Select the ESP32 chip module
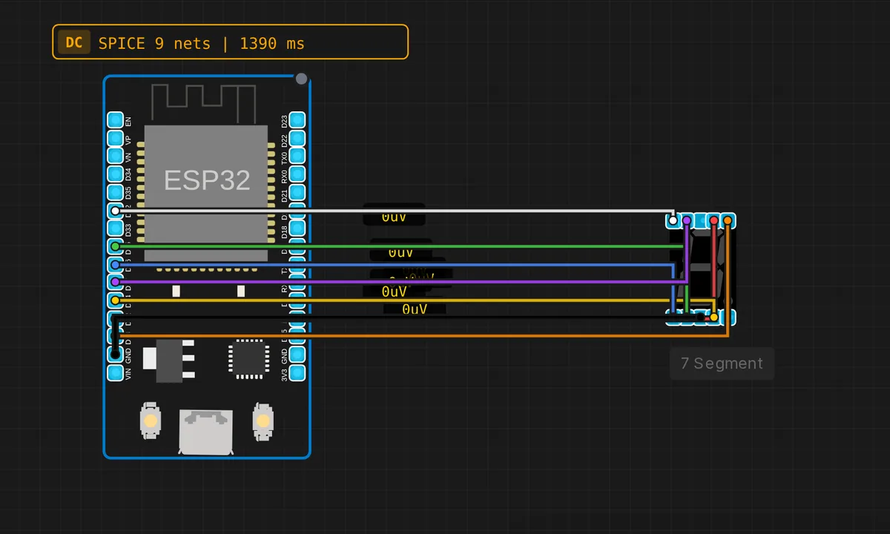The height and width of the screenshot is (534, 890). pyautogui.click(x=206, y=194)
